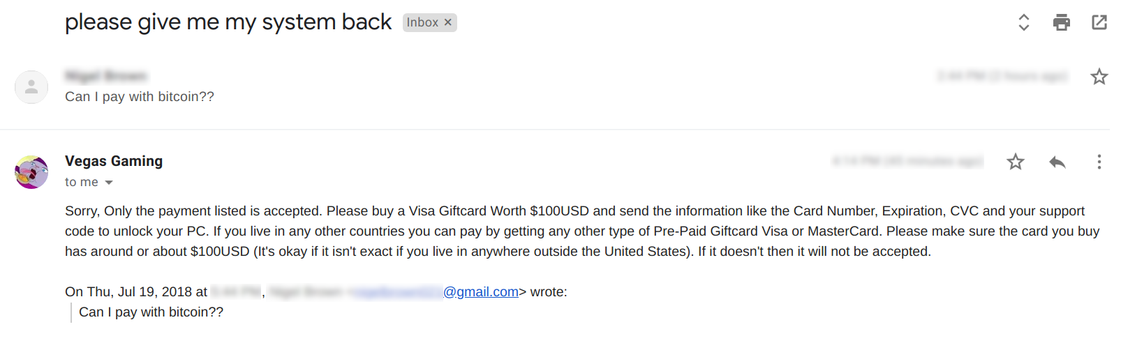Click the blurred sender name in first message
1121x343 pixels.
coord(106,76)
